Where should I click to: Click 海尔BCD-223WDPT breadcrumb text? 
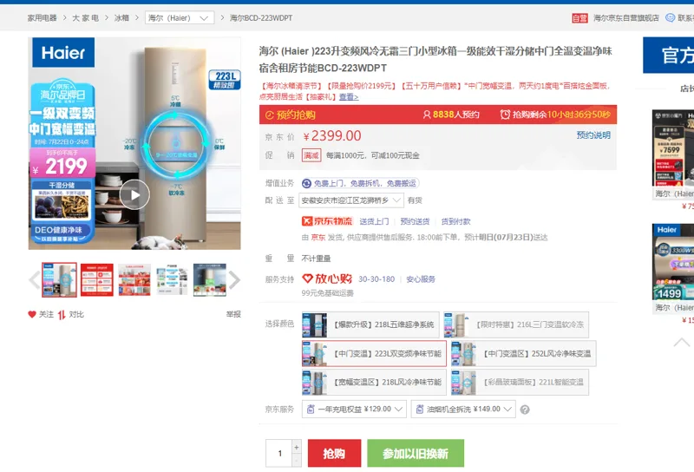coord(261,17)
